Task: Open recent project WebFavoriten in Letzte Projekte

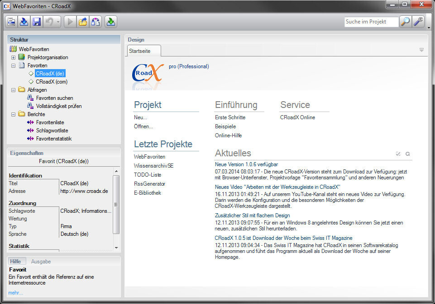Action: point(149,157)
